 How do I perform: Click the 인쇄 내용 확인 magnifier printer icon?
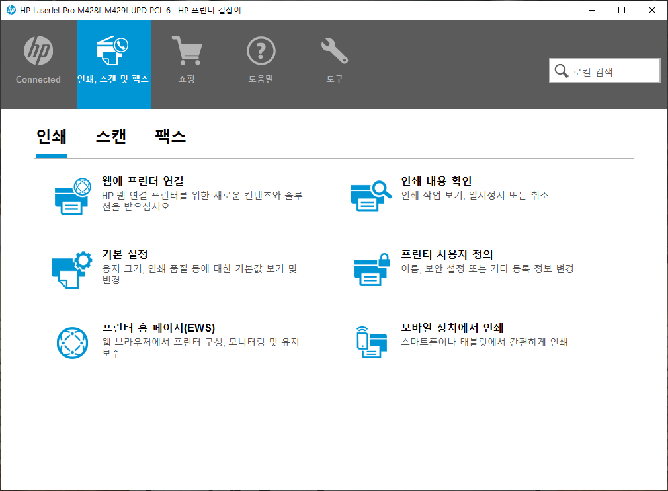pyautogui.click(x=371, y=196)
